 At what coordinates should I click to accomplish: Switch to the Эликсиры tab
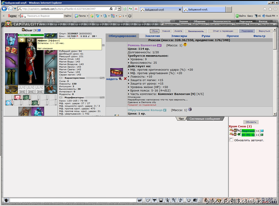point(179,36)
